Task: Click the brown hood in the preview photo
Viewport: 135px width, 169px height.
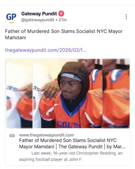Action: pos(74,70)
